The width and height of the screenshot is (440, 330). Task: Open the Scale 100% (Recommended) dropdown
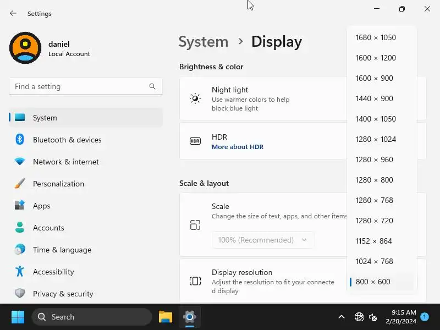coord(263,240)
